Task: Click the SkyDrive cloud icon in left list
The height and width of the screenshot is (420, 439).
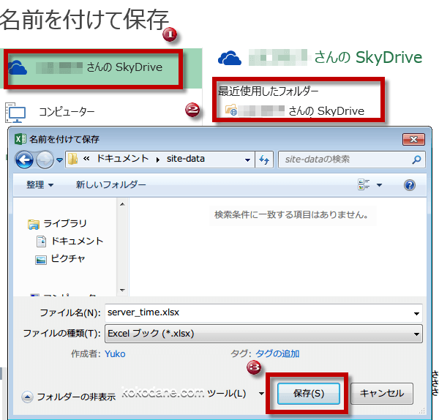Action: [18, 67]
